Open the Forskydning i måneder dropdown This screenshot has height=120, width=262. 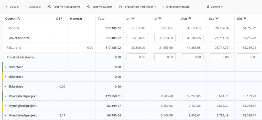[137, 7]
